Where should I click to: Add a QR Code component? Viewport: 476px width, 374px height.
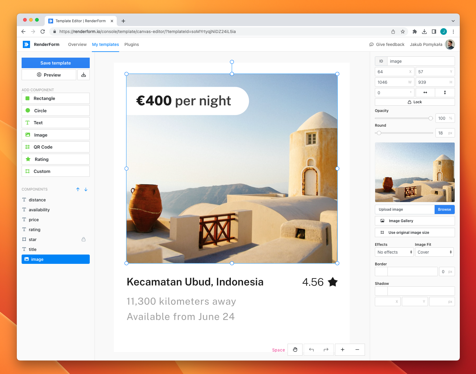(56, 147)
